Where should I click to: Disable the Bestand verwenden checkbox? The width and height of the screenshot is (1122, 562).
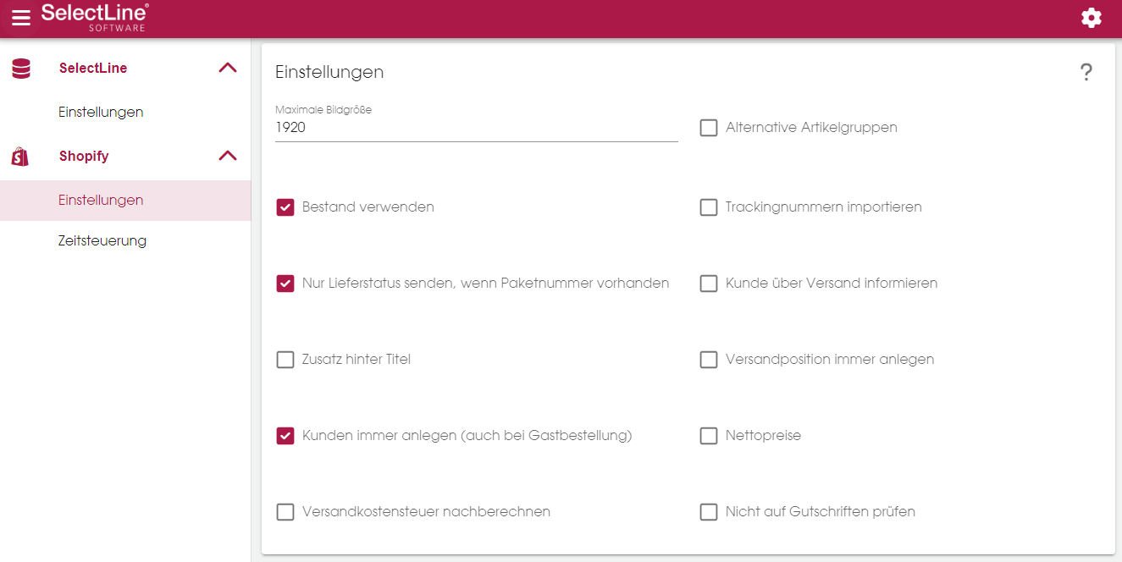tap(285, 207)
